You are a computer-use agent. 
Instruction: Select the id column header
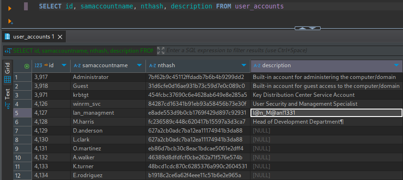(51, 65)
